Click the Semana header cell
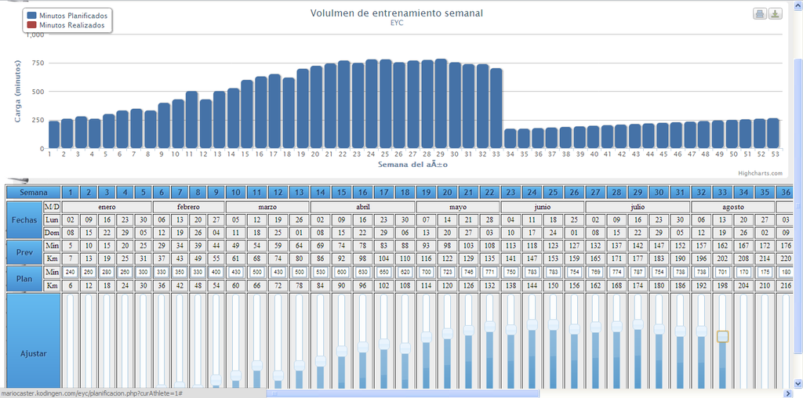Screen dimensions: 803x398 (32, 193)
